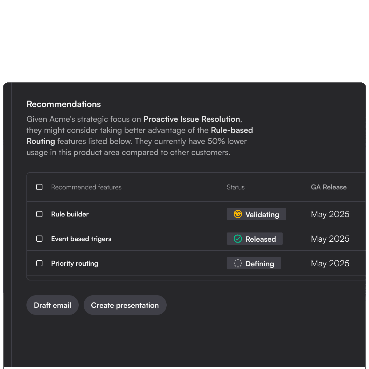
Task: Select the Priority routing feature name
Action: coord(75,264)
